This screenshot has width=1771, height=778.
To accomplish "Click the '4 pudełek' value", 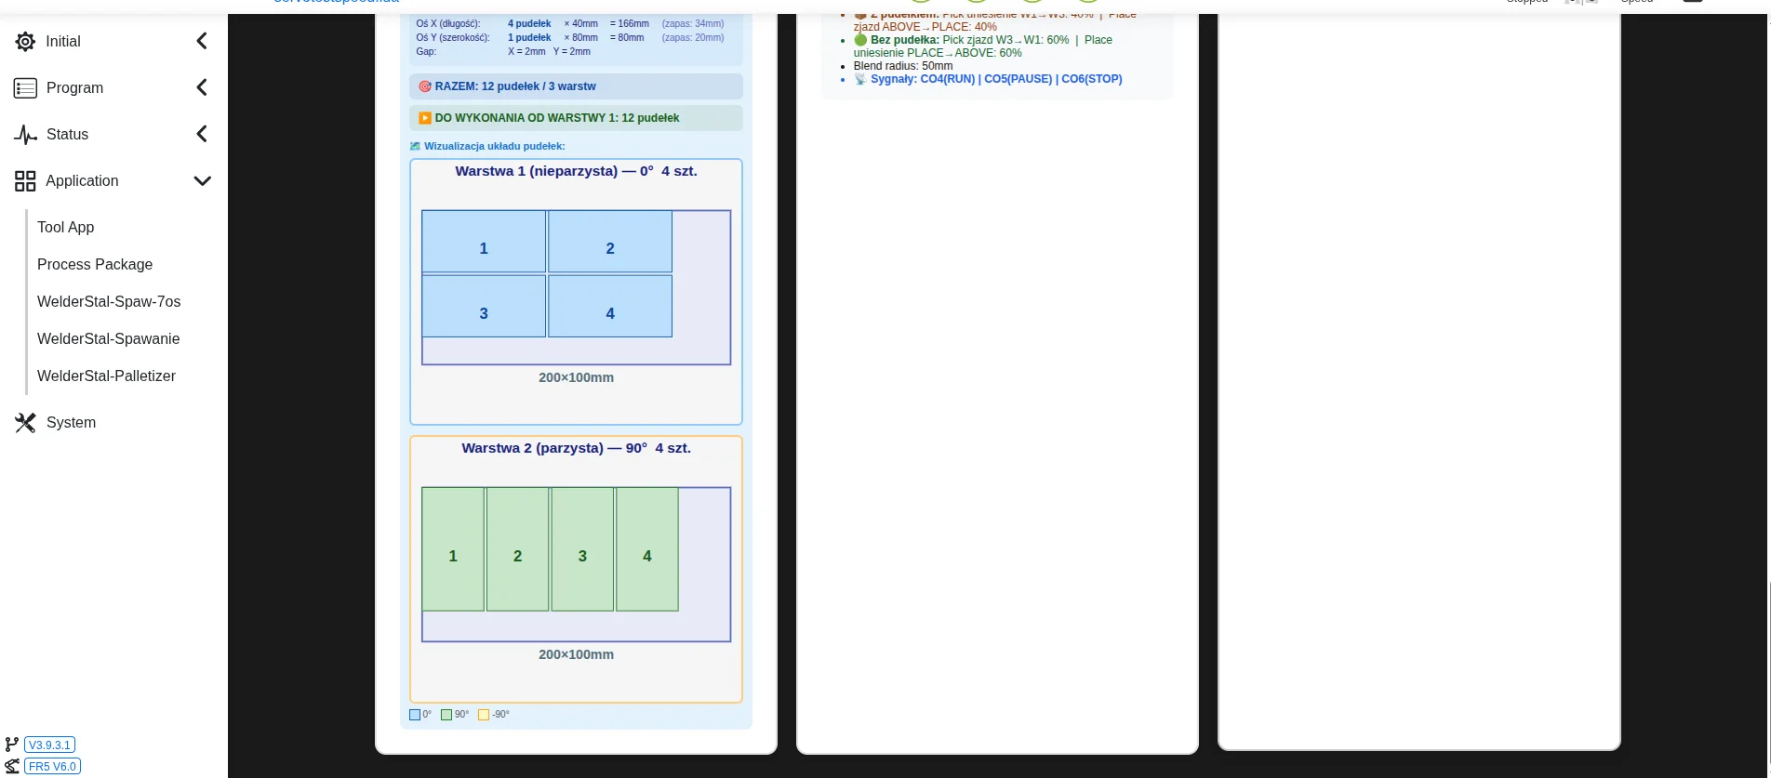I will tap(529, 24).
